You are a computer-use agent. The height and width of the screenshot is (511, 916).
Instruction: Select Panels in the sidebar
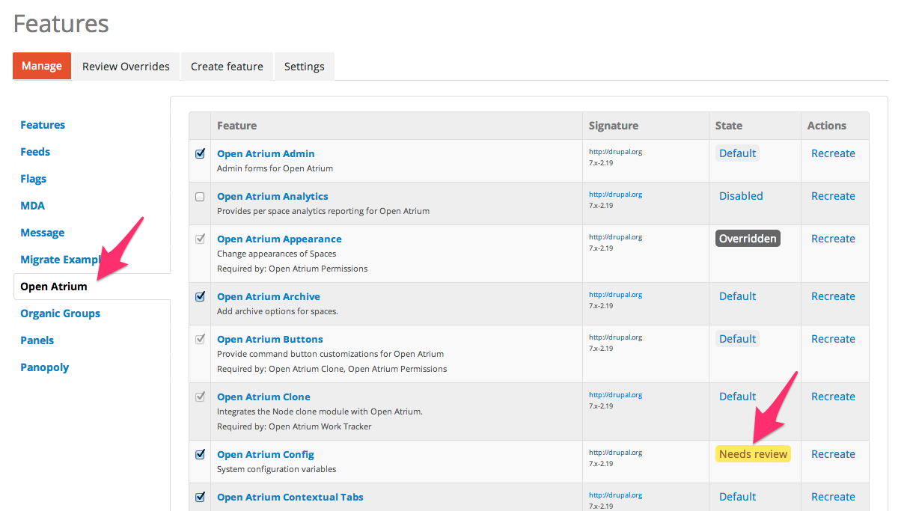pos(37,340)
